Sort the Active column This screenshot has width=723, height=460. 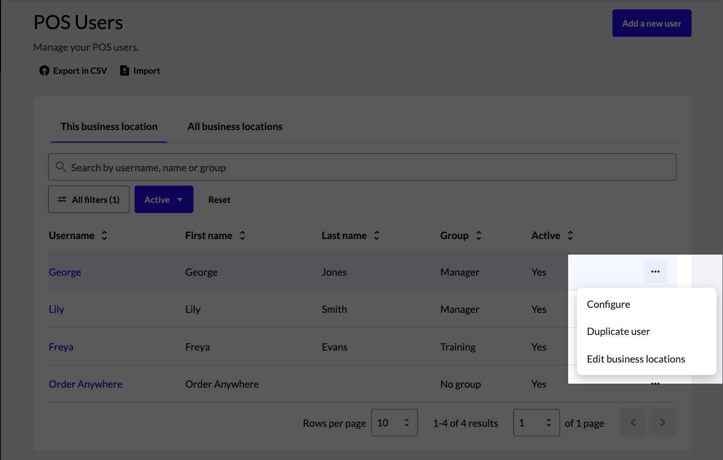[570, 236]
